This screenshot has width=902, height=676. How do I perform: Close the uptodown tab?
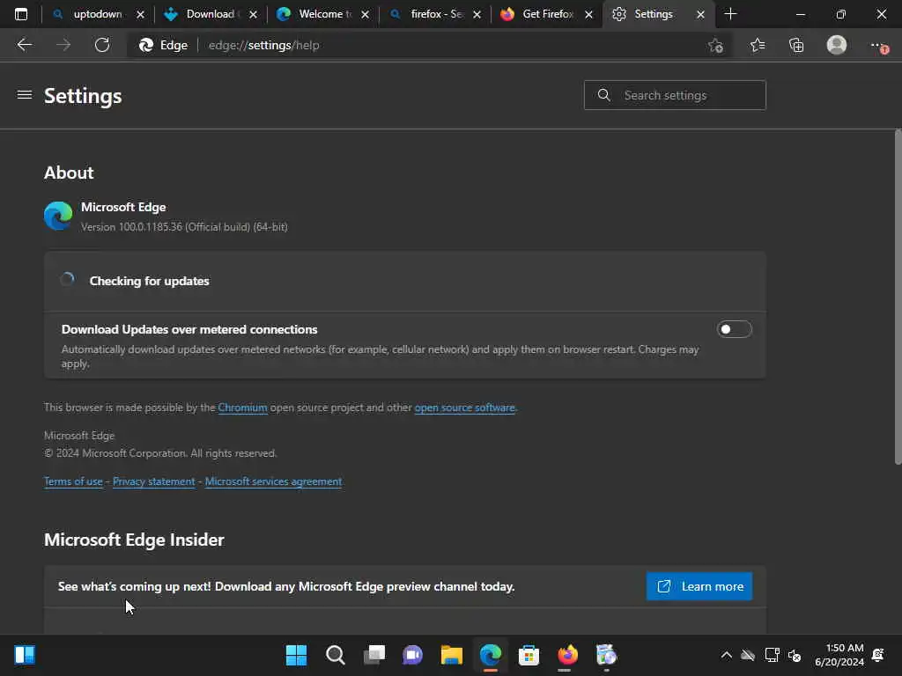coord(140,14)
